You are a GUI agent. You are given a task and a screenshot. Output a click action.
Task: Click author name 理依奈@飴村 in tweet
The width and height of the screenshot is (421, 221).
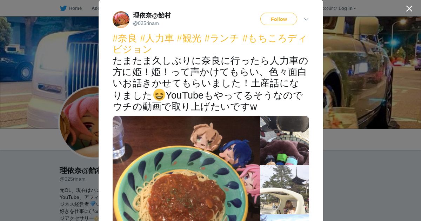(152, 15)
